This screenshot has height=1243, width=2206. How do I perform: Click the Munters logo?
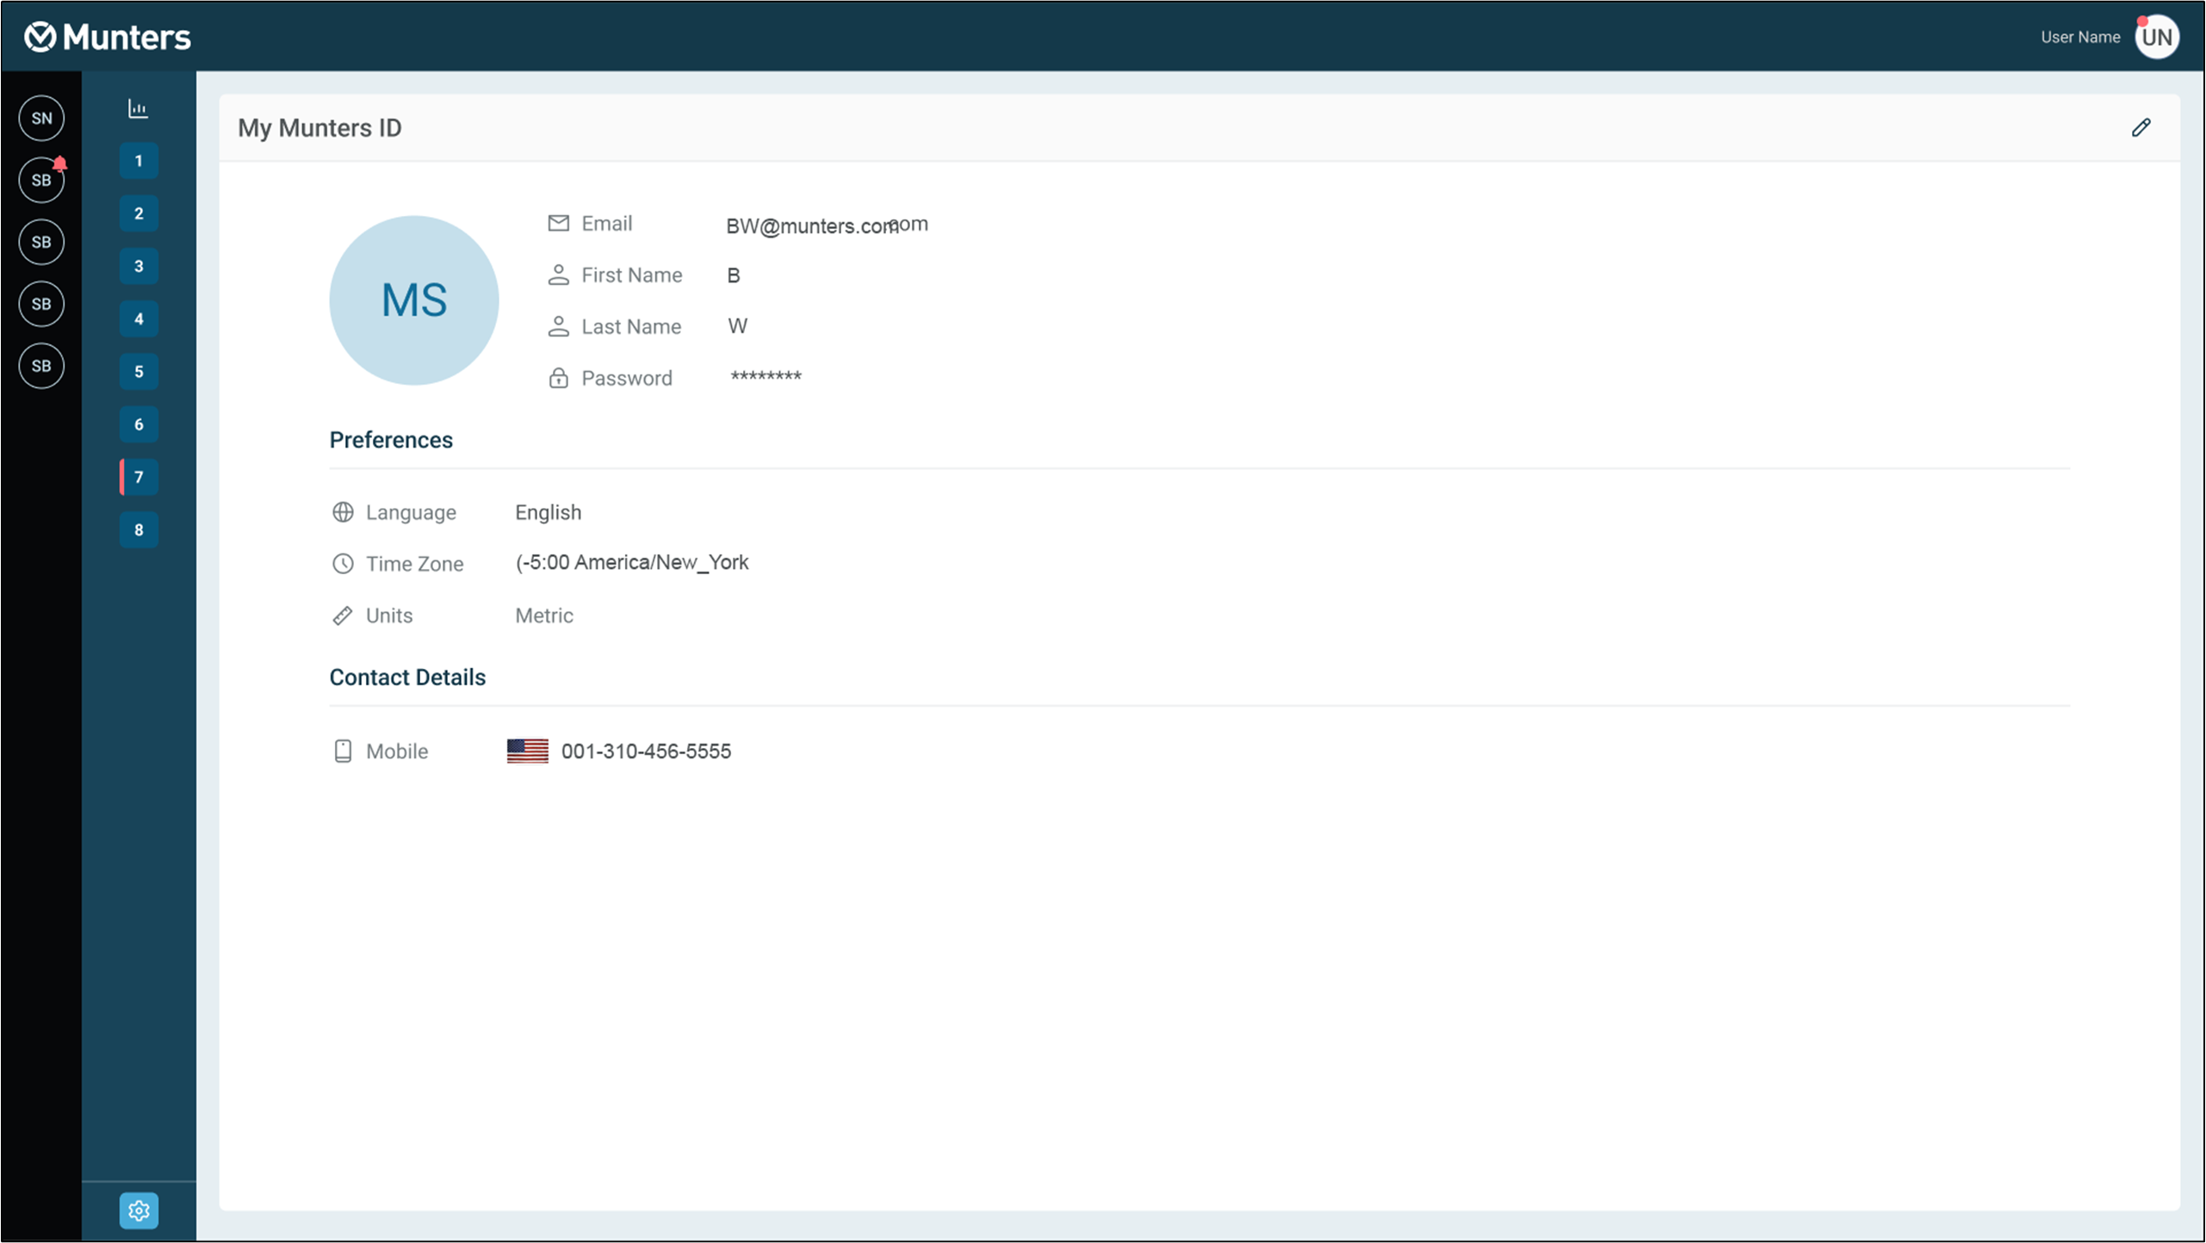tap(108, 37)
